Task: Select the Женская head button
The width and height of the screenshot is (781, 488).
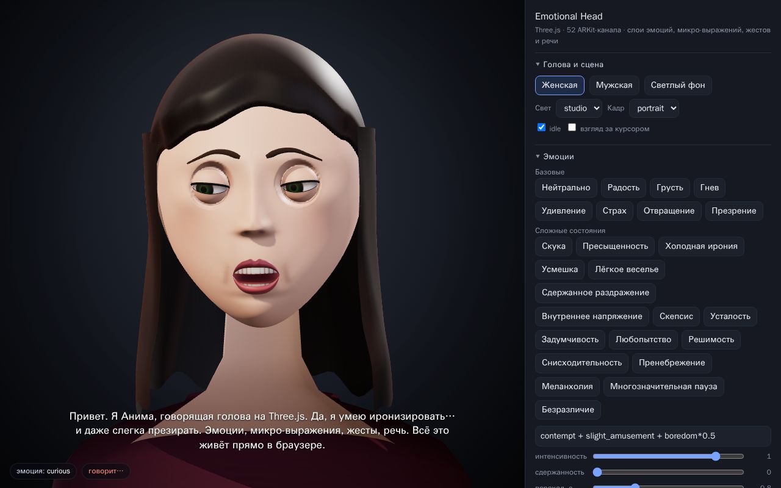Action: (560, 85)
